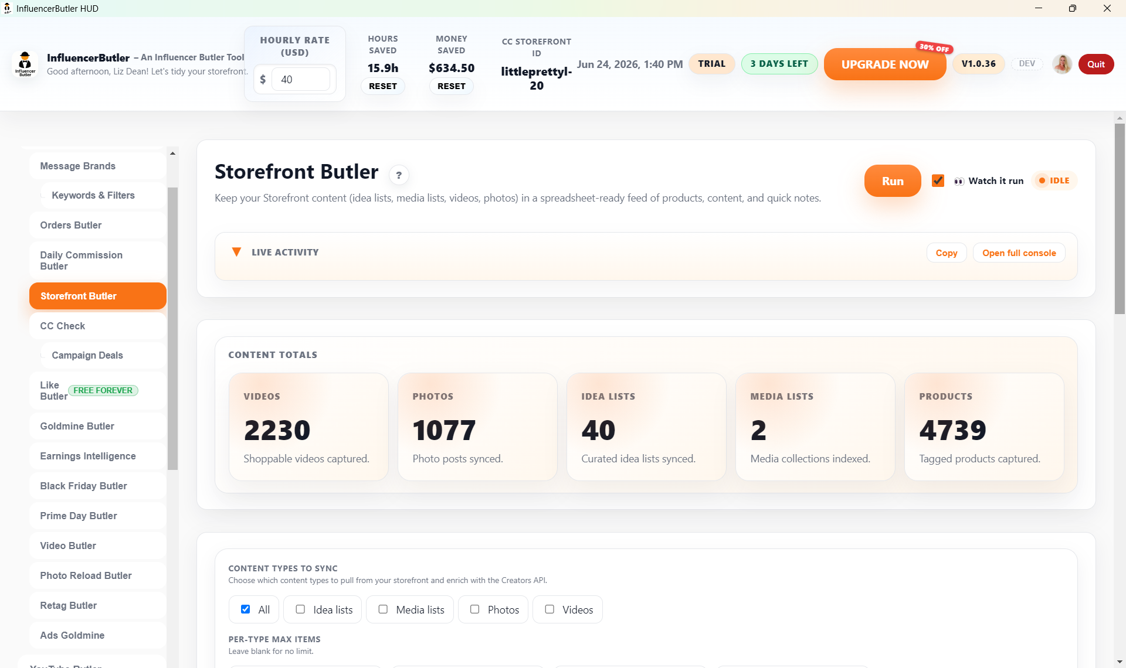Image resolution: width=1126 pixels, height=668 pixels.
Task: Click the InfluencerButler logo icon
Action: coord(25,64)
